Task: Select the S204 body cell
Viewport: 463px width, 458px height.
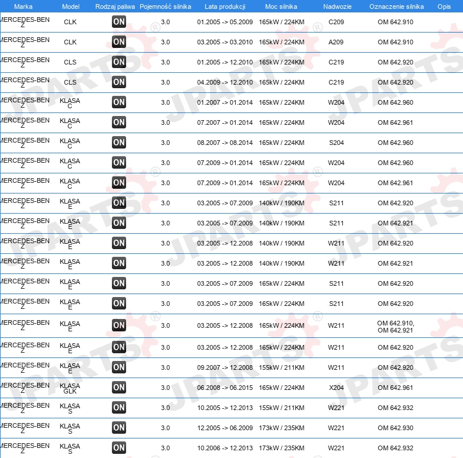Action: pyautogui.click(x=336, y=143)
